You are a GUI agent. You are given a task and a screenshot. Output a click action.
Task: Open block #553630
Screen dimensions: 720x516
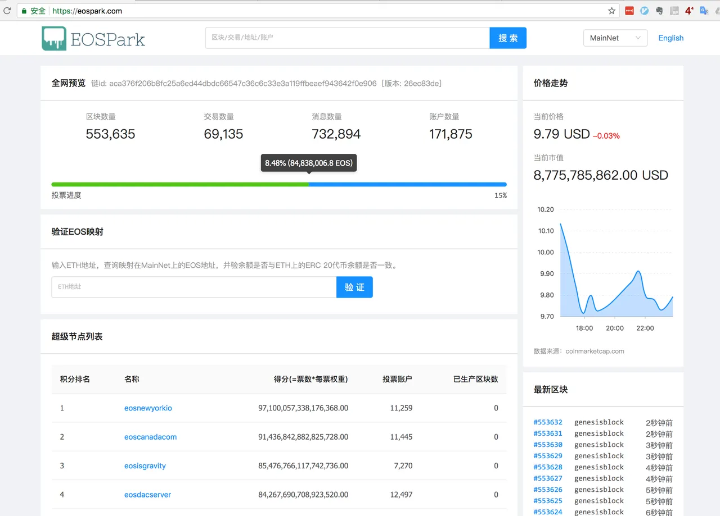(x=548, y=445)
